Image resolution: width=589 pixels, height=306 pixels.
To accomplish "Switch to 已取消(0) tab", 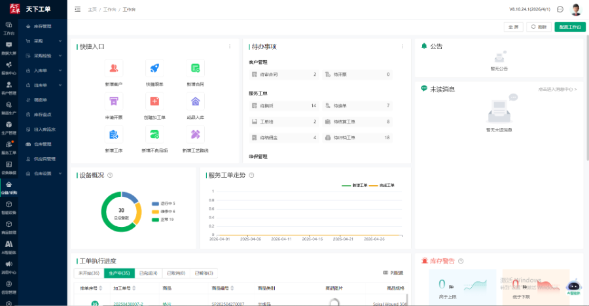I will pos(176,273).
